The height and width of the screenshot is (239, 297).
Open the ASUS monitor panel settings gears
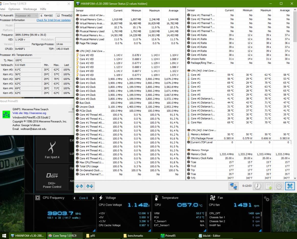pyautogui.click(x=267, y=199)
